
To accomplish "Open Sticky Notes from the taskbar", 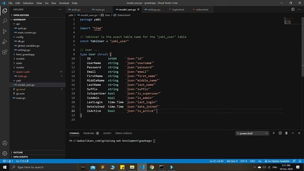I will pyautogui.click(x=123, y=167).
